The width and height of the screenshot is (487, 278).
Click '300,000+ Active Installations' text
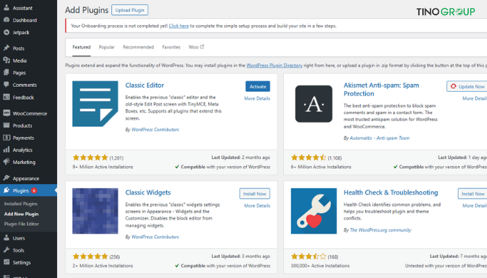tap(320, 266)
